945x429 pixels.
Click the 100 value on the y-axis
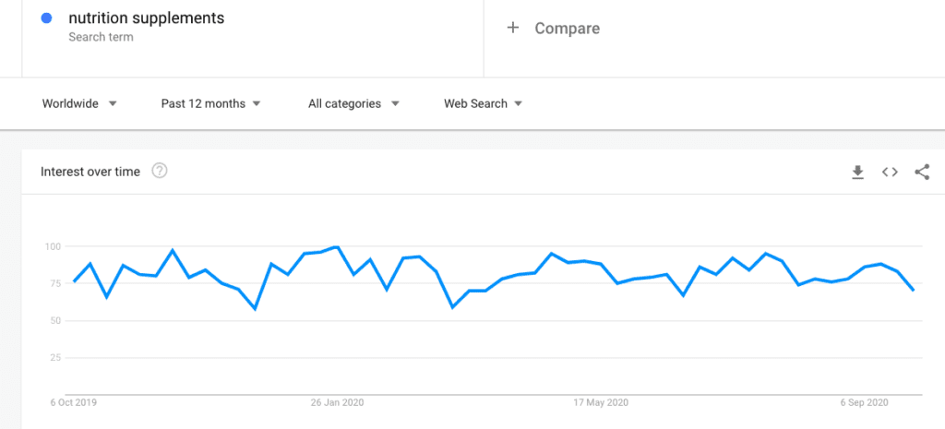pyautogui.click(x=53, y=246)
